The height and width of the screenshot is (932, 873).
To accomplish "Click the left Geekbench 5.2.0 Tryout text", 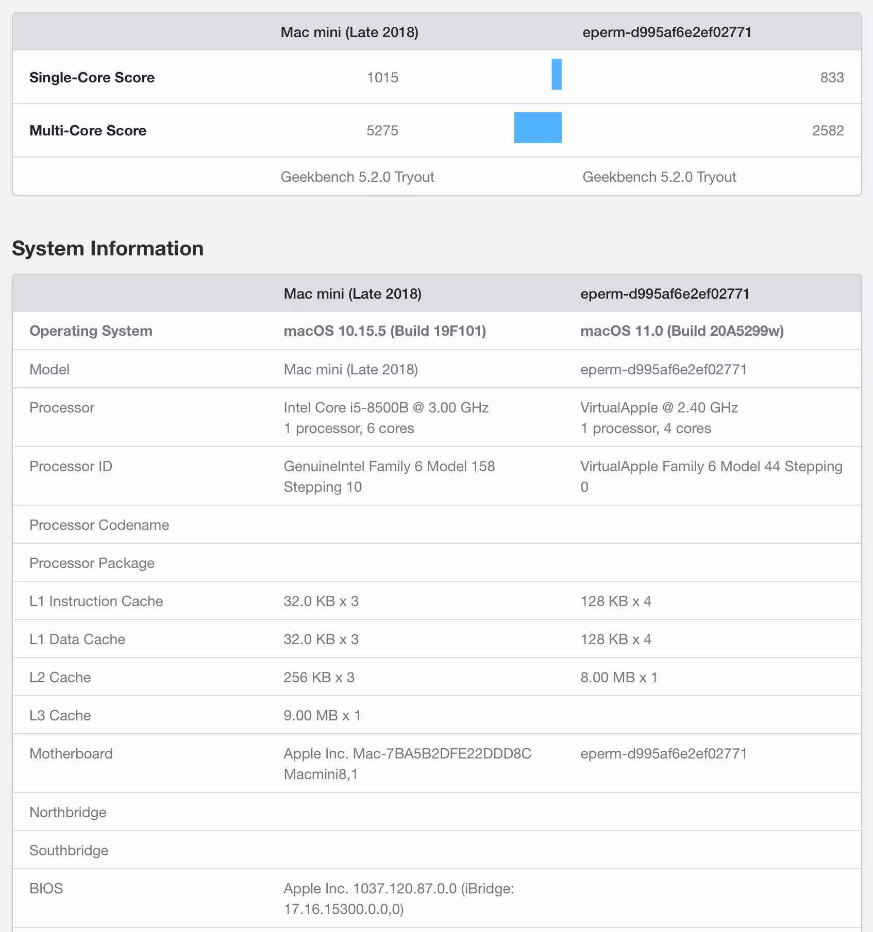I will [x=357, y=177].
